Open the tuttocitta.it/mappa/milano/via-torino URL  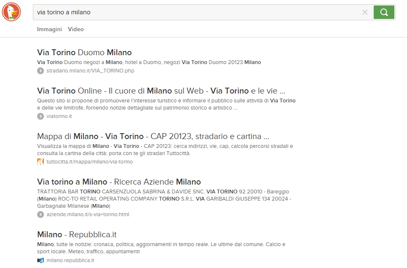(x=89, y=162)
